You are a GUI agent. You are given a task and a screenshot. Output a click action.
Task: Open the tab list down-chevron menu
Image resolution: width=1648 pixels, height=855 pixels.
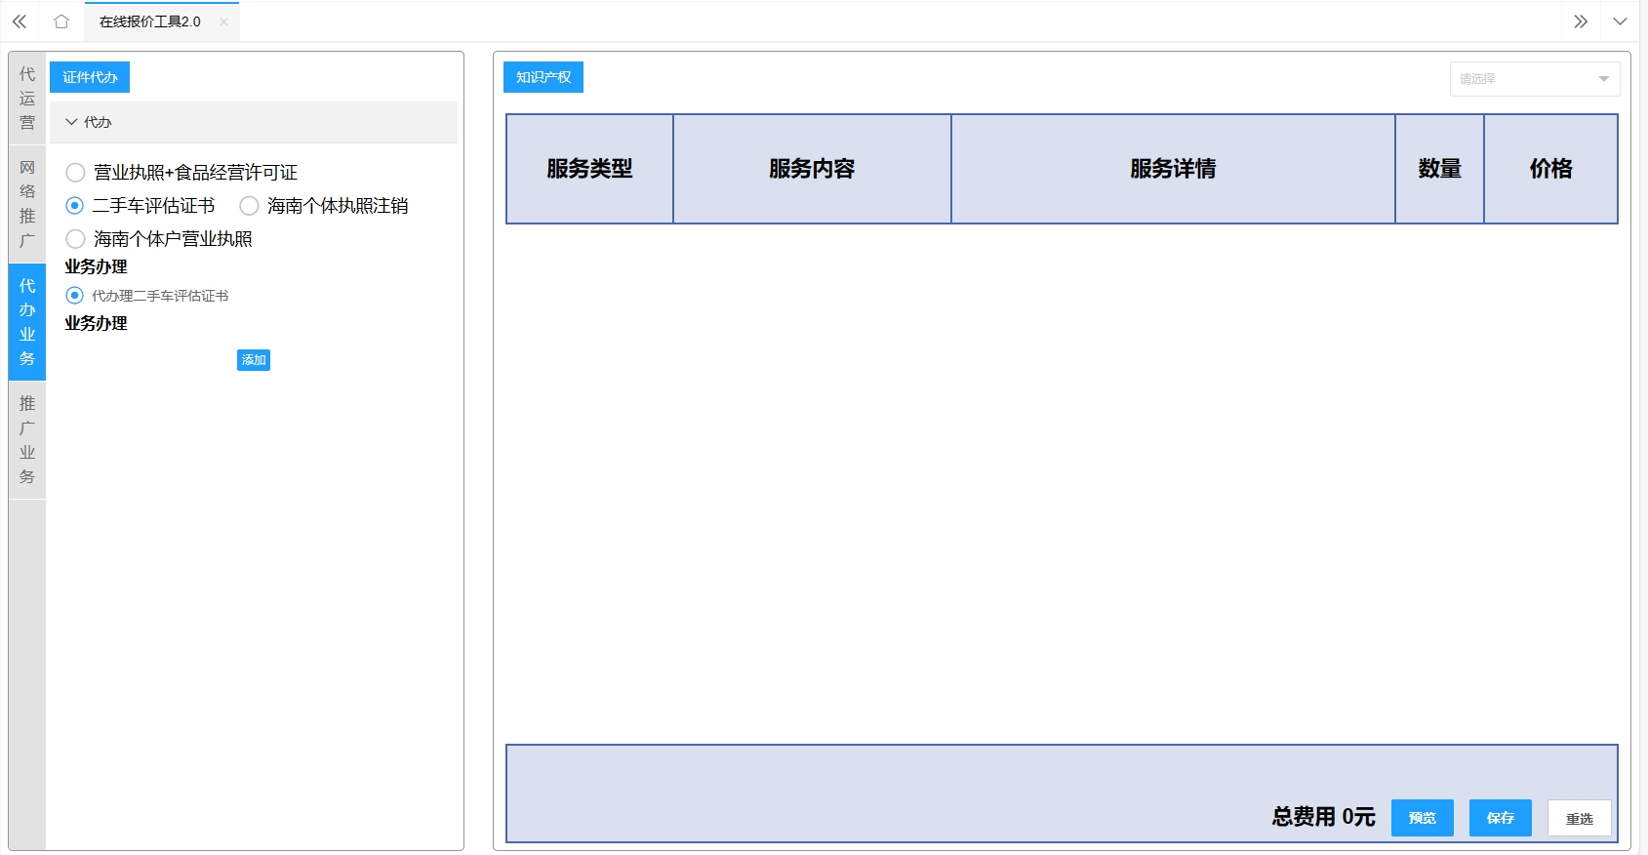(1620, 21)
